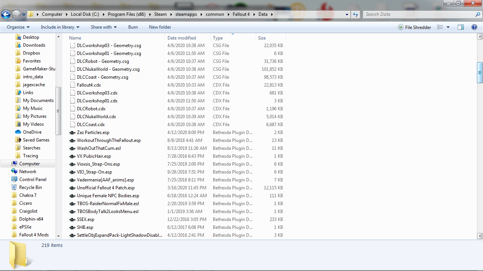Select Control Panel in navigation pane

point(32,179)
